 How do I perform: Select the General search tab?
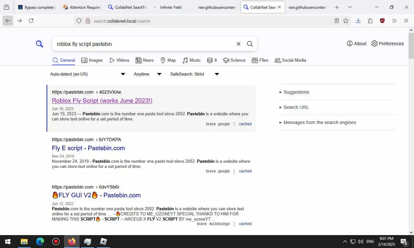click(x=64, y=60)
